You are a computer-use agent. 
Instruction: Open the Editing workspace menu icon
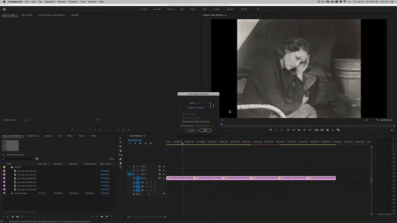tap(176, 9)
